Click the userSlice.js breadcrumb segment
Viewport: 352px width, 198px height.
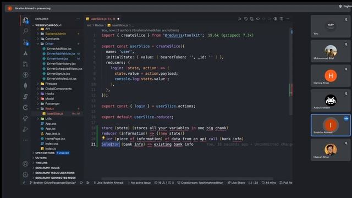[x=118, y=25]
